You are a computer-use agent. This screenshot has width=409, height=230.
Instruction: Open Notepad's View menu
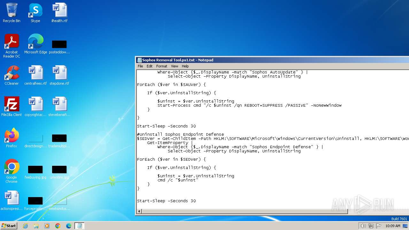pyautogui.click(x=174, y=66)
